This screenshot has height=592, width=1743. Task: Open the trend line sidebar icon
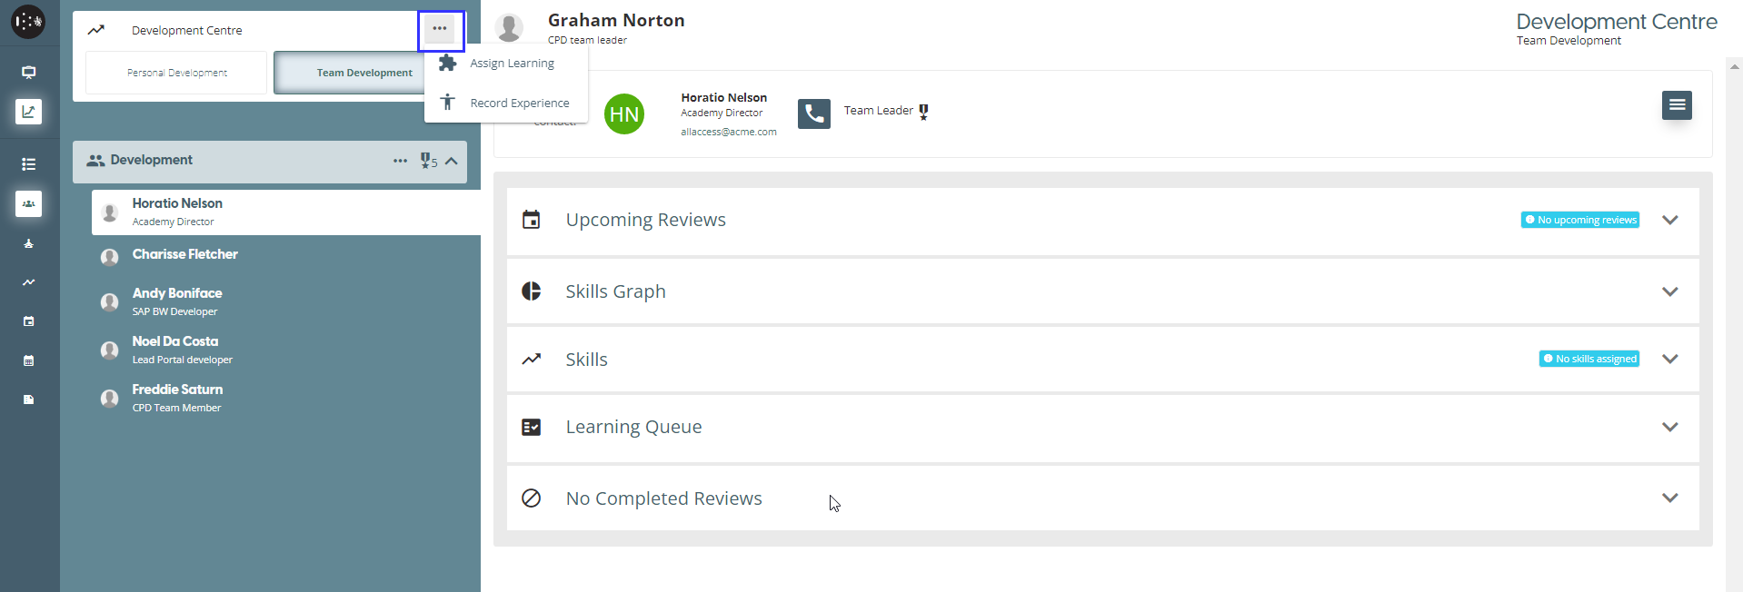click(x=28, y=282)
